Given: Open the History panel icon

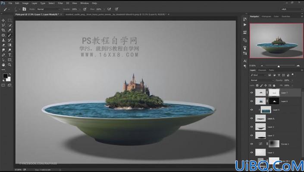Looking at the screenshot, I should point(245,19).
